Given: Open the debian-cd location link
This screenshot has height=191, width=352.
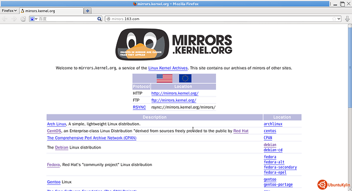Looking at the screenshot, I should click(x=273, y=150).
